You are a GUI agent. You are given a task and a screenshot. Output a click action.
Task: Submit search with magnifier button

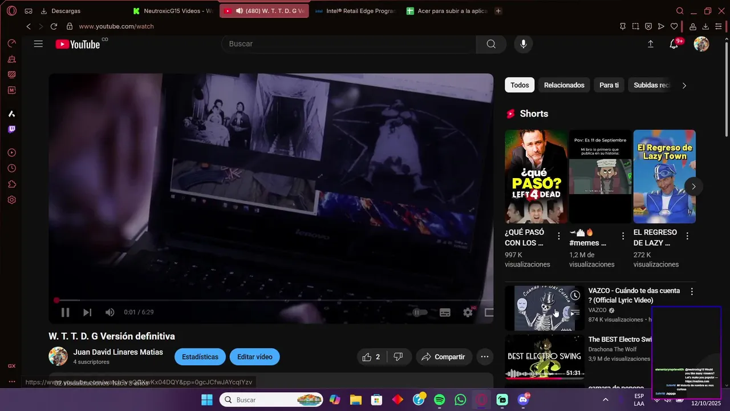point(491,44)
